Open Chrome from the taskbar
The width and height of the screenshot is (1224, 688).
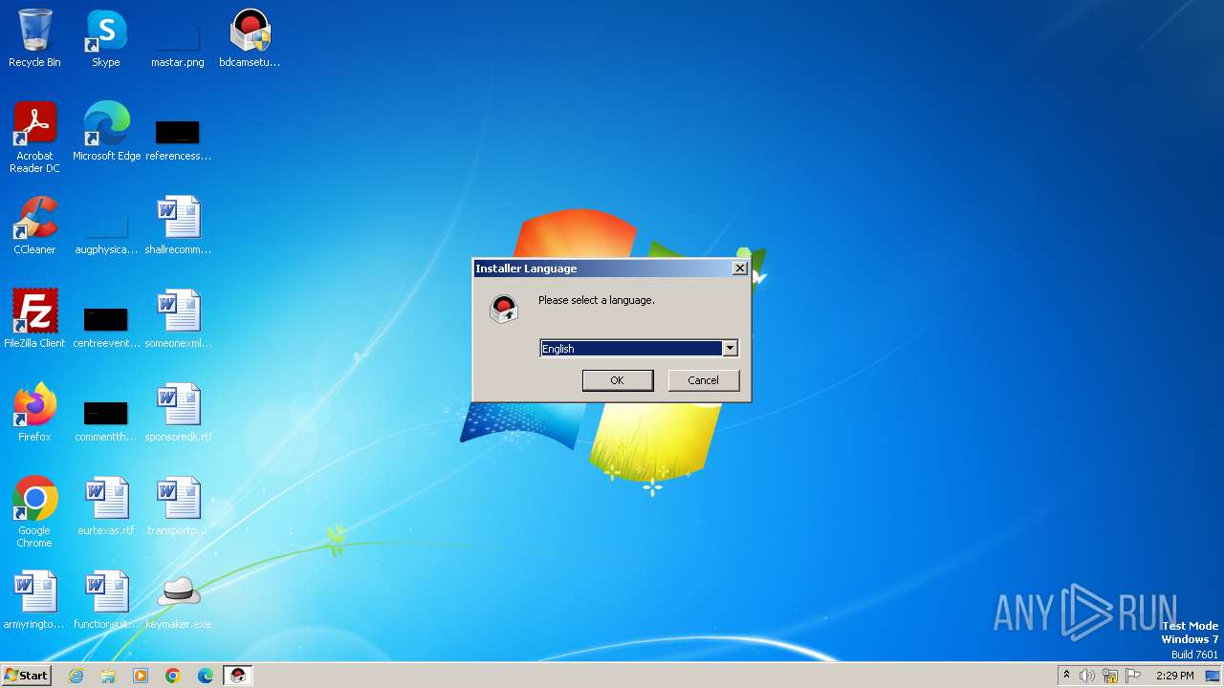173,676
